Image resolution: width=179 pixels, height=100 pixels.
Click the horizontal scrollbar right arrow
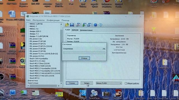(59, 86)
